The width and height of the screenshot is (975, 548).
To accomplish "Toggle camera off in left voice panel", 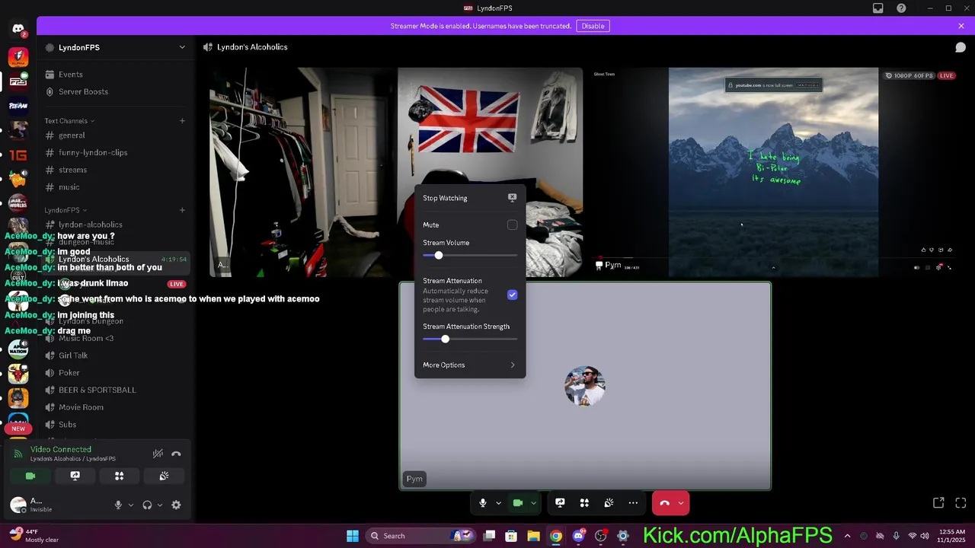I will click(x=30, y=476).
